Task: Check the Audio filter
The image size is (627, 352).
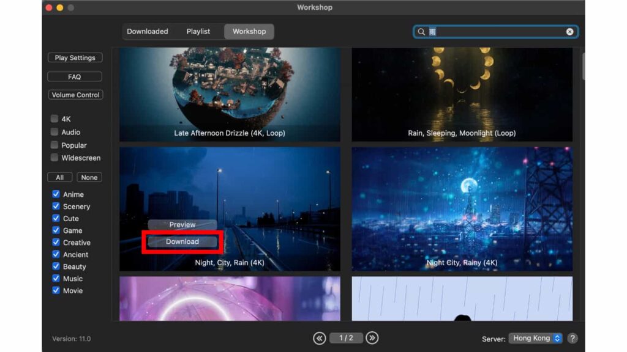Action: tap(54, 132)
